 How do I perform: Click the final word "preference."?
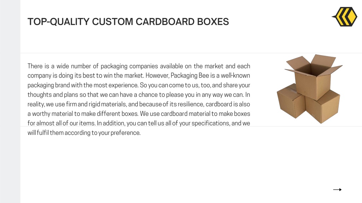[x=125, y=133]
